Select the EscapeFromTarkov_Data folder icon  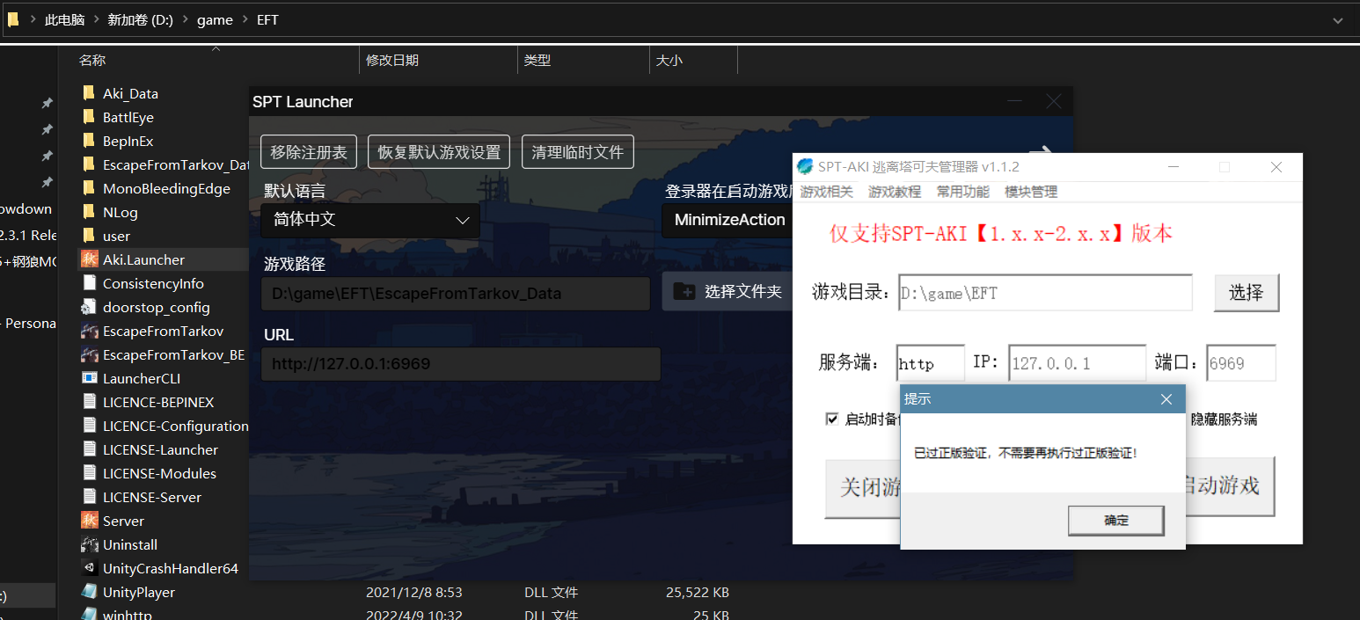click(88, 164)
